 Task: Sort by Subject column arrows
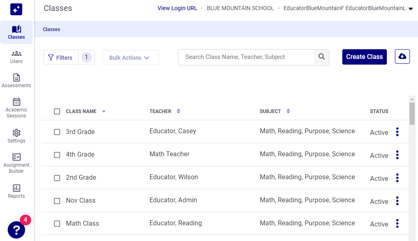click(288, 111)
